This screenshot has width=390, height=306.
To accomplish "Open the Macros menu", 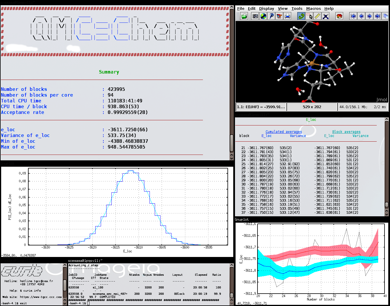I will (x=313, y=9).
